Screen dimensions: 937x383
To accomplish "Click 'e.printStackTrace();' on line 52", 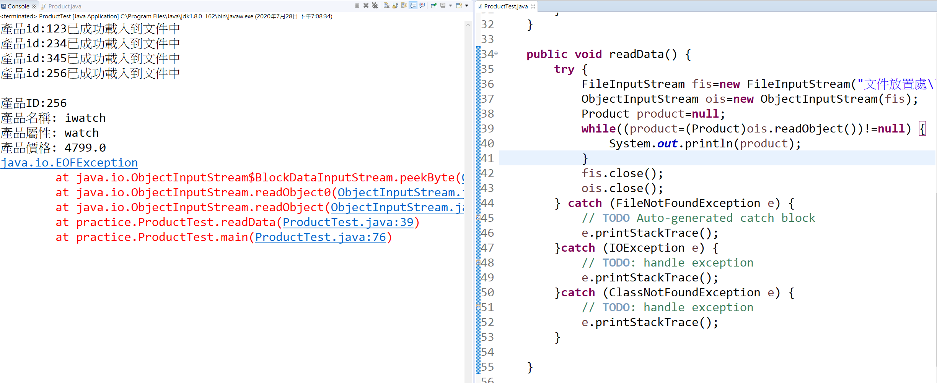I will pyautogui.click(x=650, y=322).
